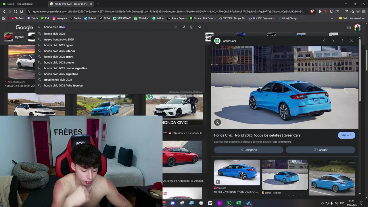Choose suggestion nuevo honda civic 2025

tap(120, 39)
